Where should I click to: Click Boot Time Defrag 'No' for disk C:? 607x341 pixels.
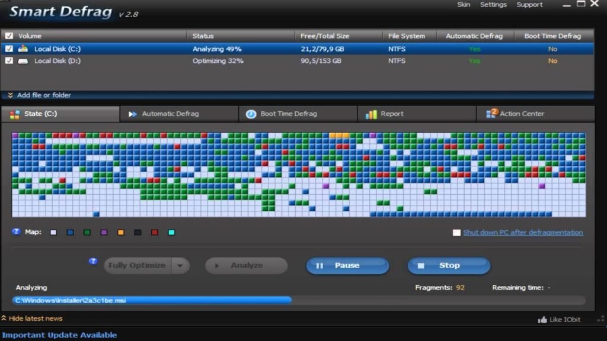click(553, 49)
